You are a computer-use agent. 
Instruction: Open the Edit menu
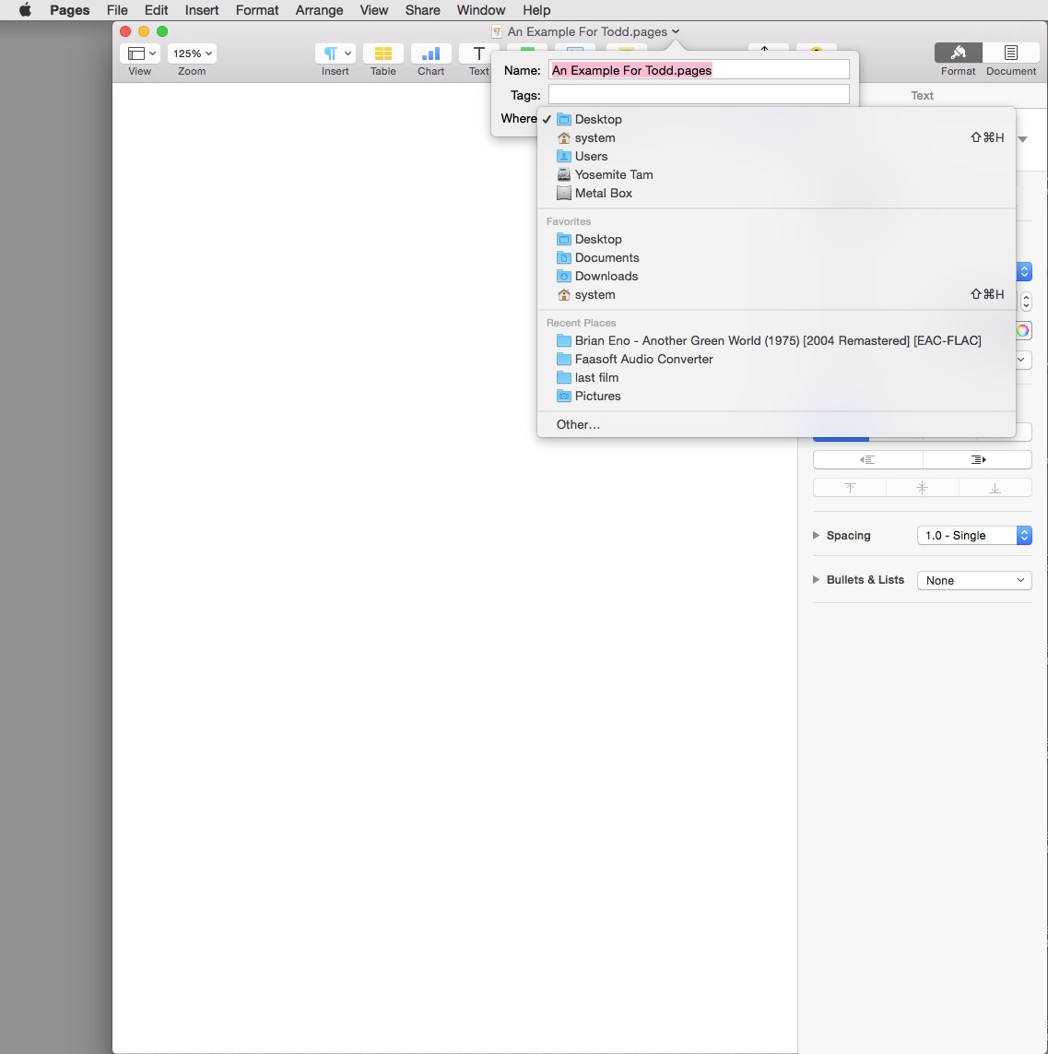click(156, 10)
